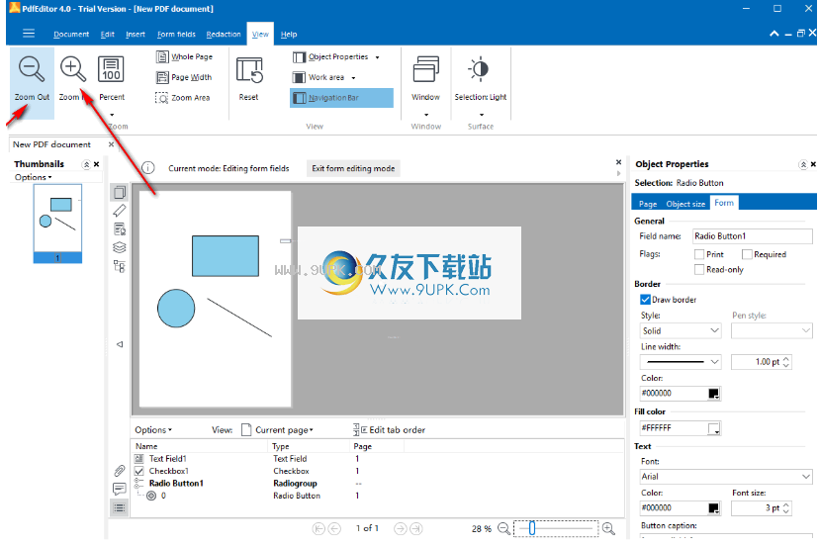Click the Zoom In magnifier icon
The image size is (819, 546).
pos(72,69)
